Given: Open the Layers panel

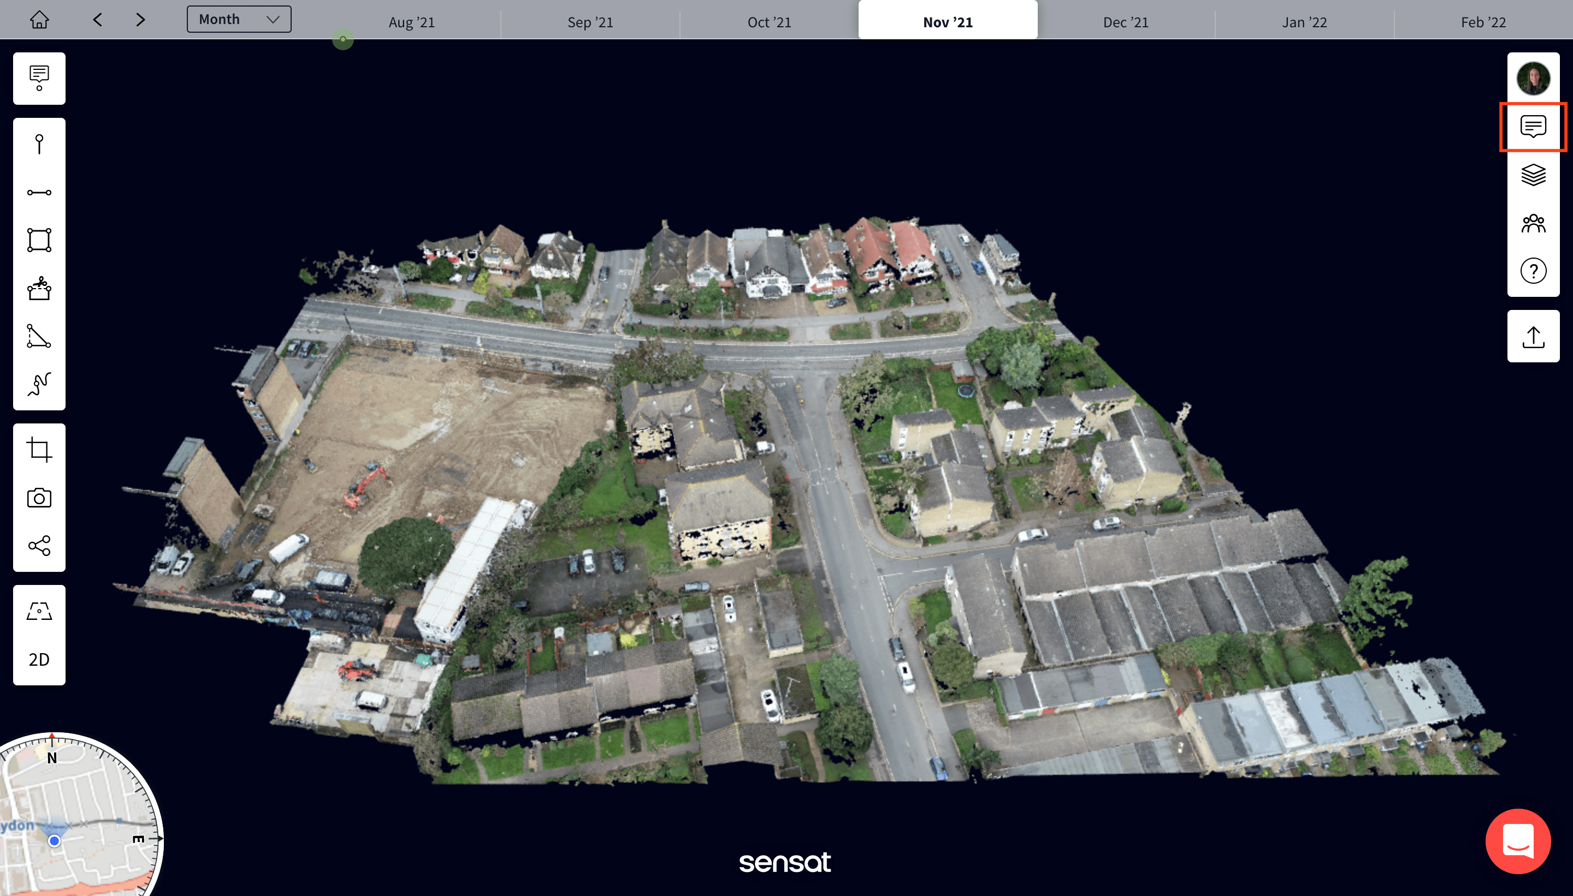Looking at the screenshot, I should [x=1533, y=175].
